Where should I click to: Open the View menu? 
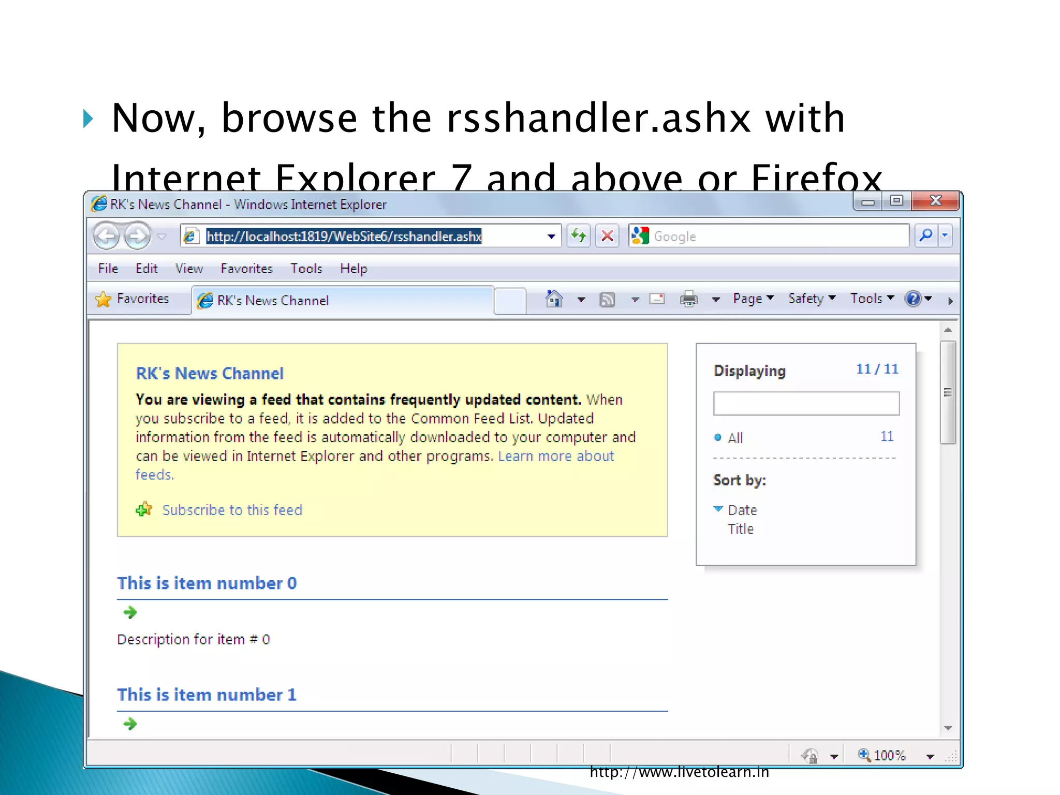[x=189, y=269]
